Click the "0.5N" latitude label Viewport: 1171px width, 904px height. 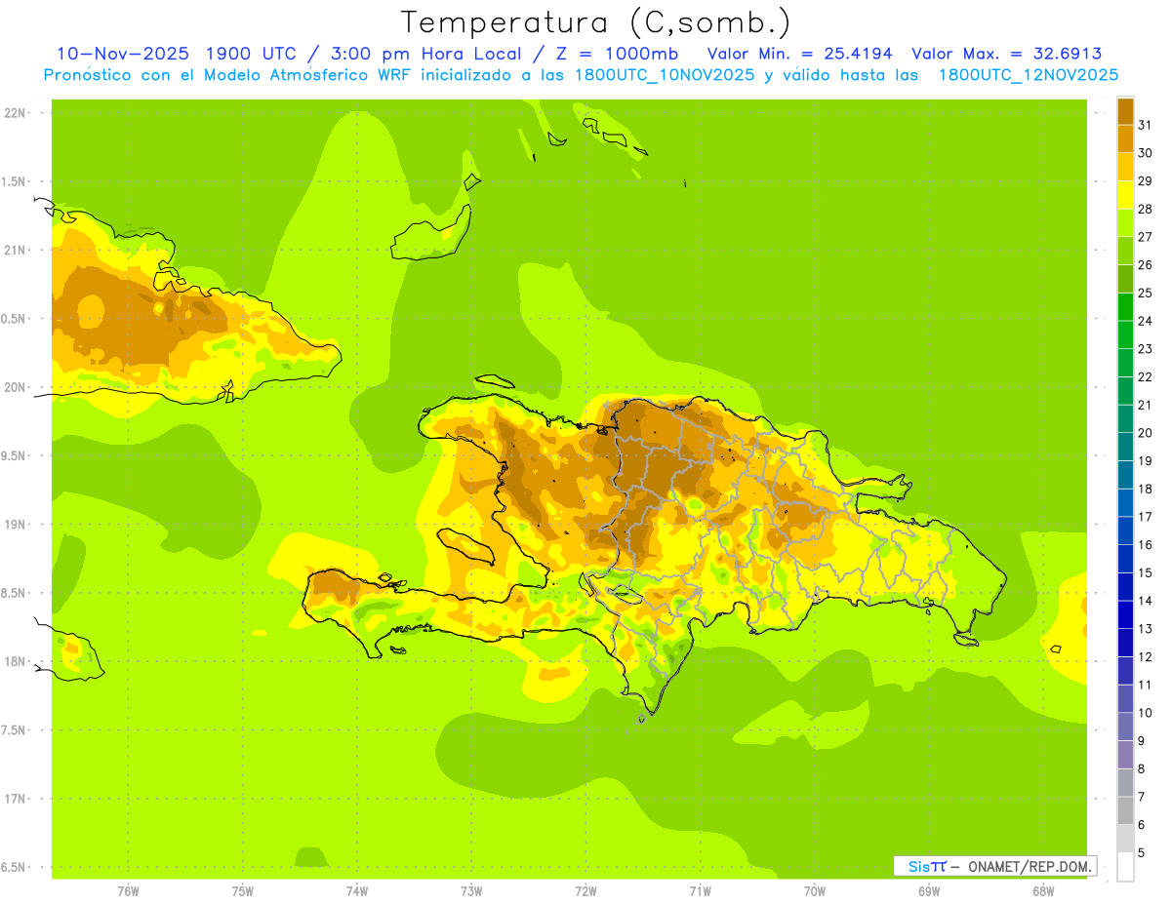tap(15, 319)
